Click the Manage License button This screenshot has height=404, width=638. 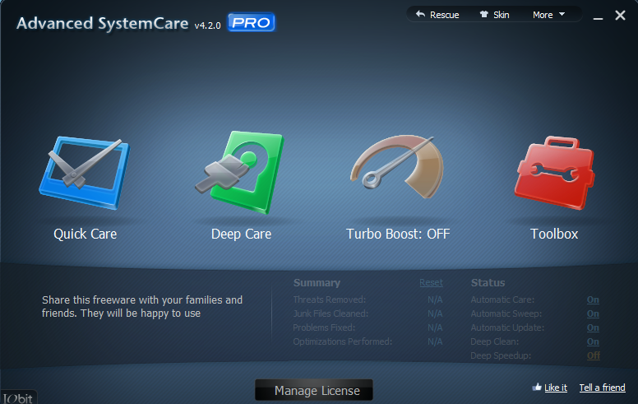[314, 390]
